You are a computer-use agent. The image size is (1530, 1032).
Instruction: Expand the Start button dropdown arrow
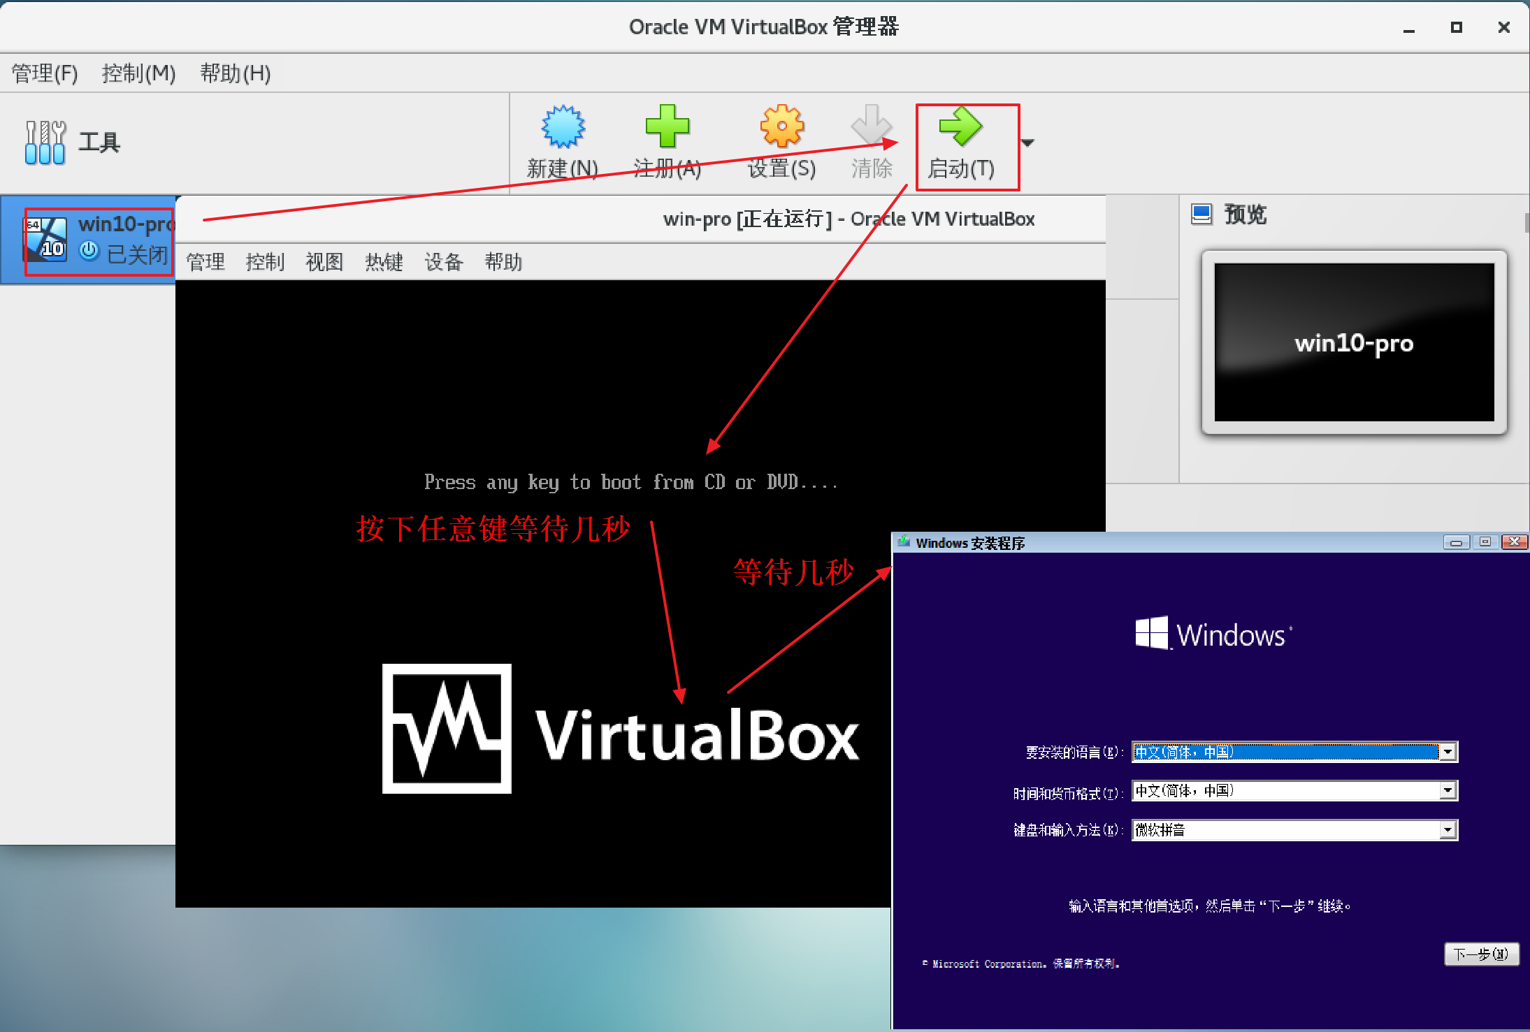coord(1027,143)
